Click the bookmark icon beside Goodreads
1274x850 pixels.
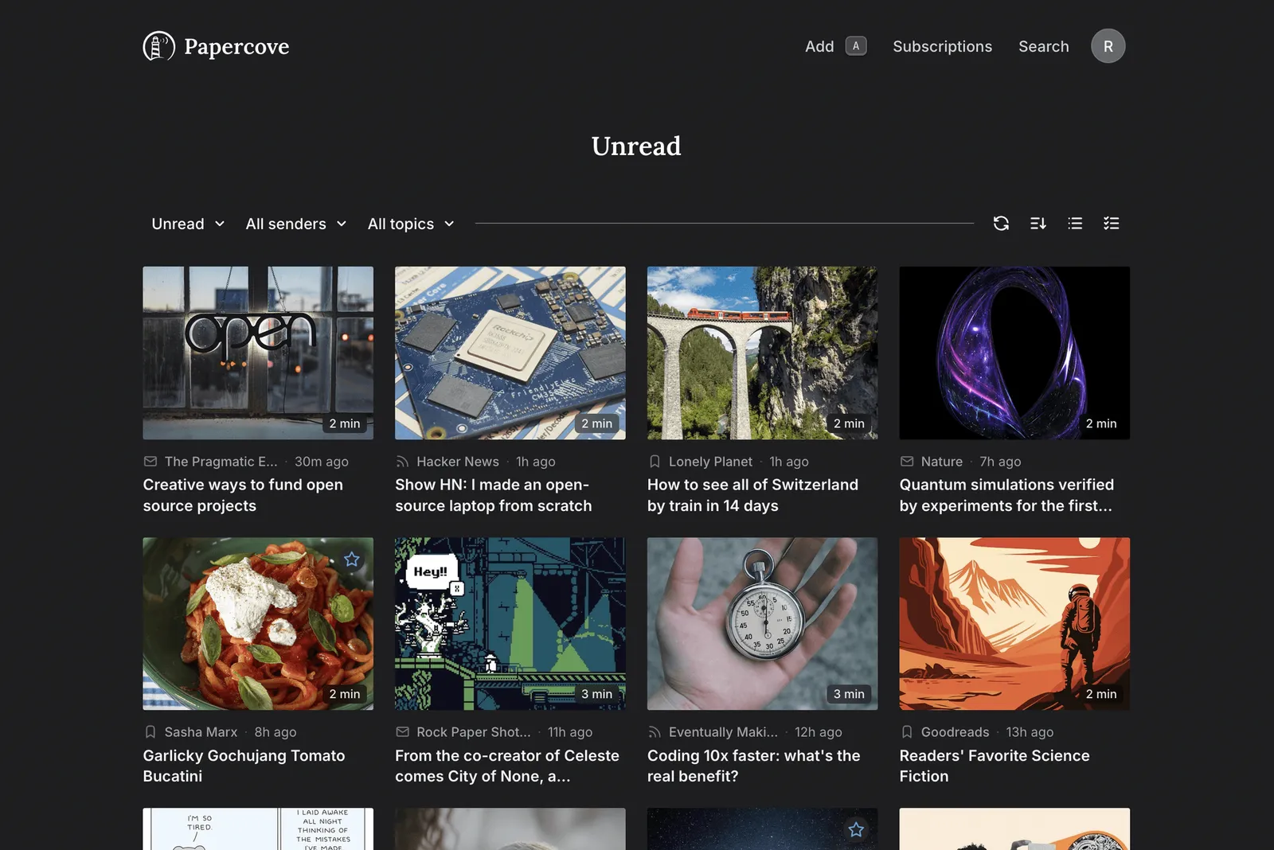click(x=907, y=732)
